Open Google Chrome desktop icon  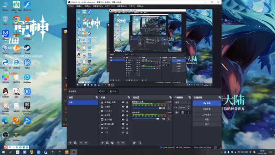click(x=16, y=20)
